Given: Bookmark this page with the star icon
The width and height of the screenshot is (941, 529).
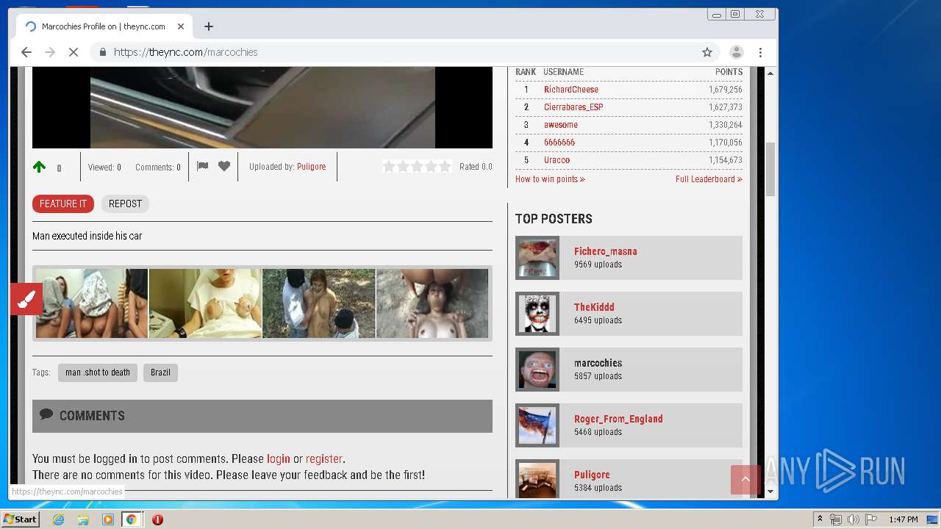Looking at the screenshot, I should (x=707, y=52).
